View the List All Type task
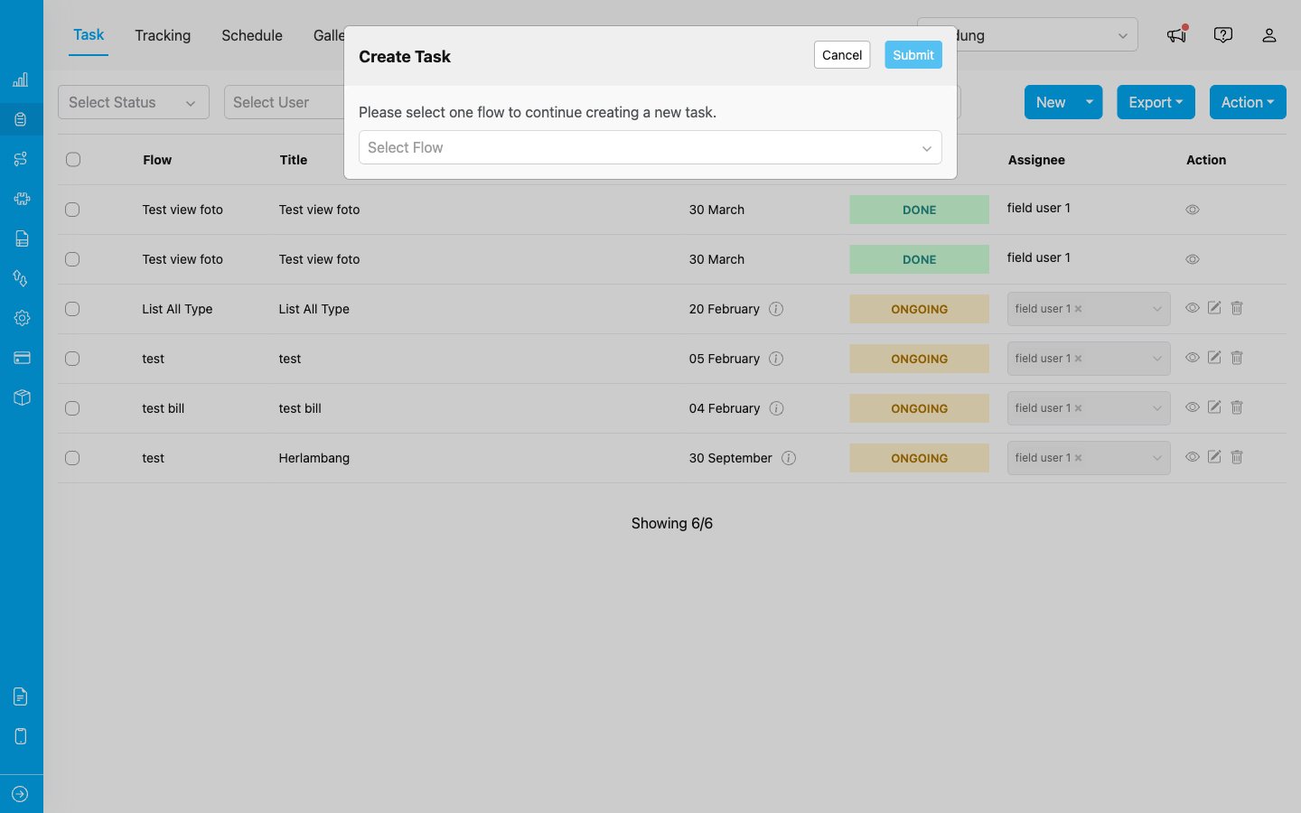Image resolution: width=1301 pixels, height=813 pixels. click(x=1193, y=308)
